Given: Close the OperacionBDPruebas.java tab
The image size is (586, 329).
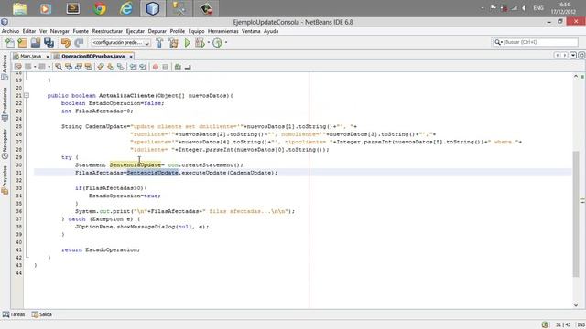Looking at the screenshot, I should (x=131, y=57).
